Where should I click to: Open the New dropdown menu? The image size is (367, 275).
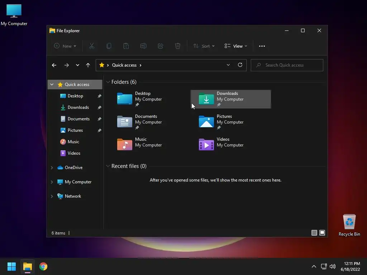point(65,46)
